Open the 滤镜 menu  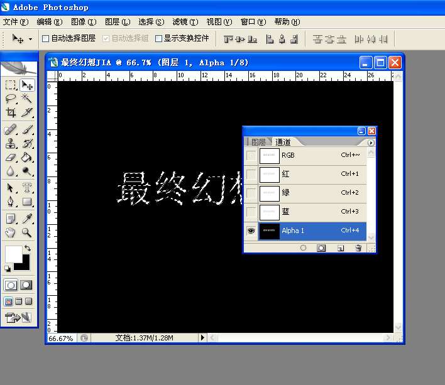(x=185, y=22)
